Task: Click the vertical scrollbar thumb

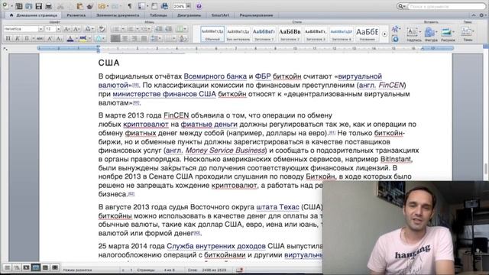Action: 486,169
